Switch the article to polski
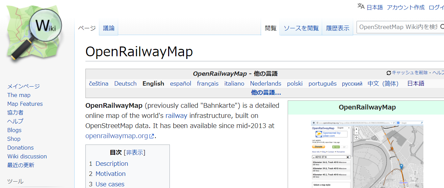 point(295,84)
